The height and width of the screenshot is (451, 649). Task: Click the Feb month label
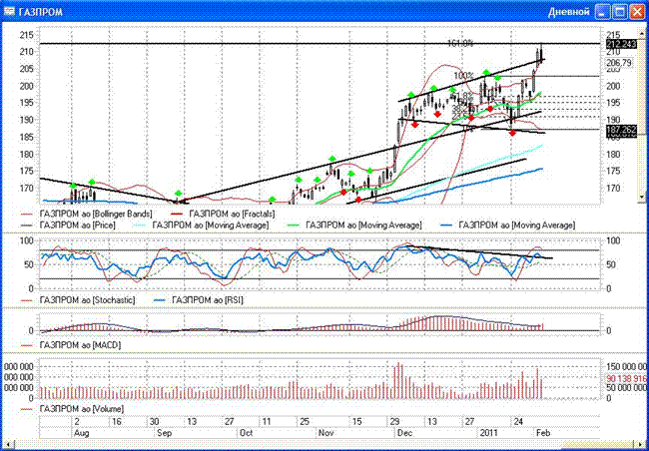(543, 433)
